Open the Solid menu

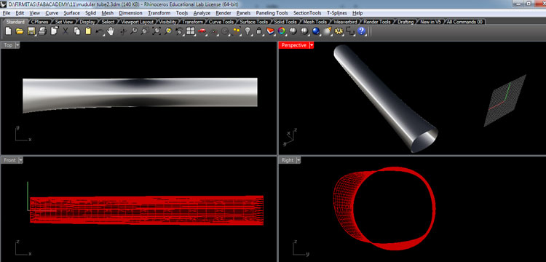click(x=90, y=13)
